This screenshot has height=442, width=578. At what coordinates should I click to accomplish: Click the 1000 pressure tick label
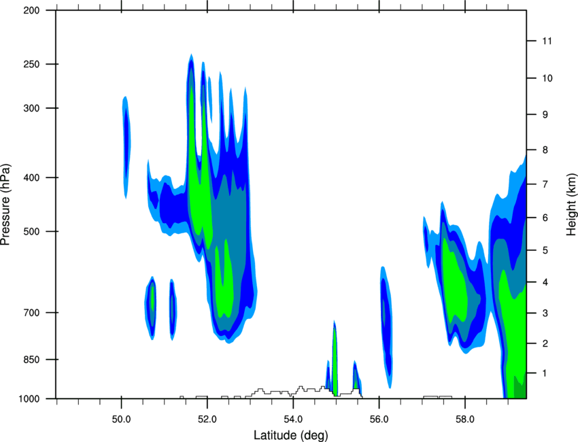pyautogui.click(x=29, y=399)
